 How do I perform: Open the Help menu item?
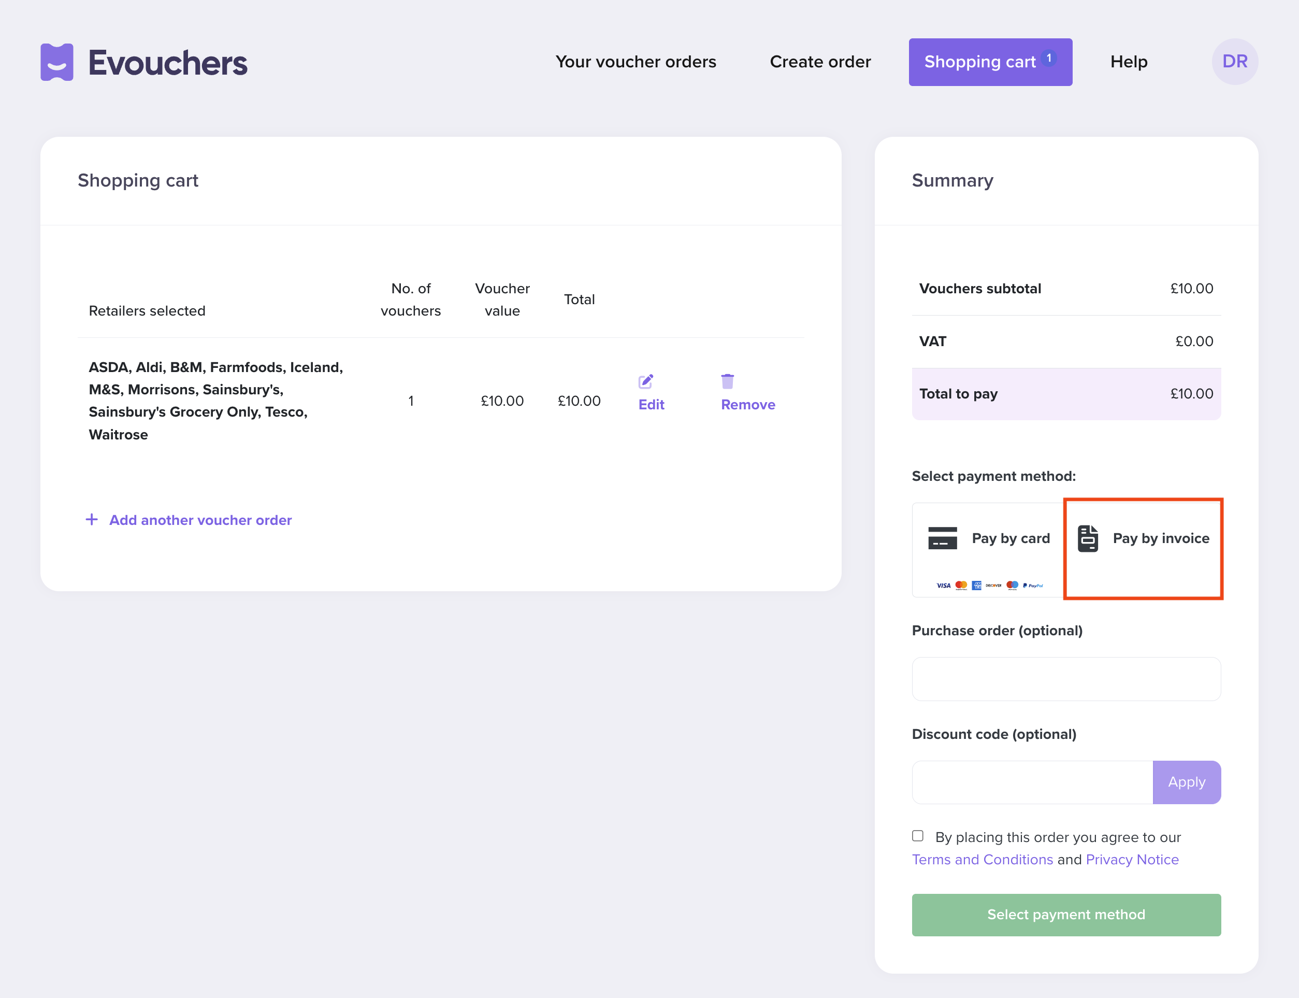[x=1128, y=62]
